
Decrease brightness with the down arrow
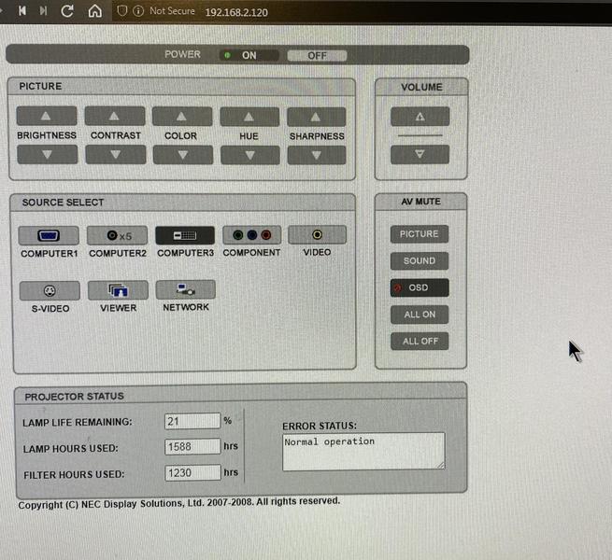coord(48,154)
